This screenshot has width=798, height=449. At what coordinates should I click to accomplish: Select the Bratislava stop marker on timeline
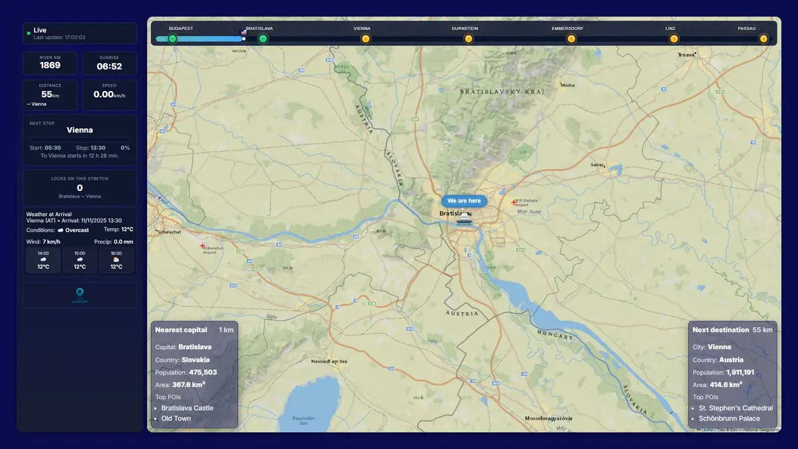pyautogui.click(x=263, y=39)
